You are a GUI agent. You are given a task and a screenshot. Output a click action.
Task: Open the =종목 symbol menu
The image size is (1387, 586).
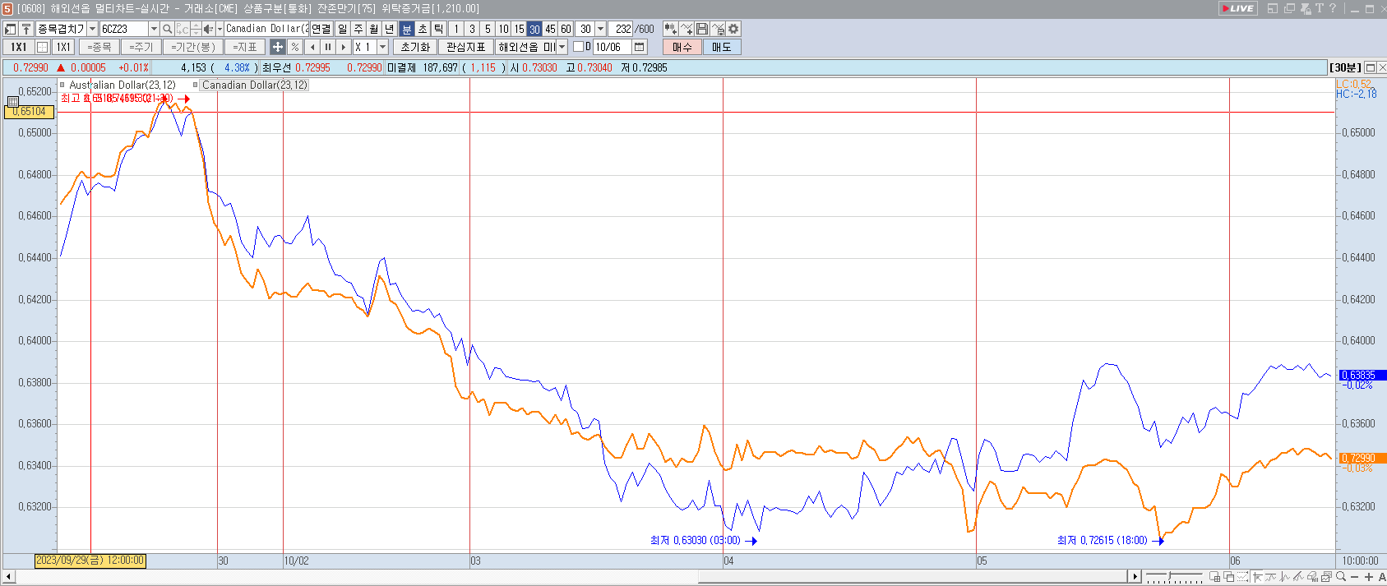(x=99, y=47)
